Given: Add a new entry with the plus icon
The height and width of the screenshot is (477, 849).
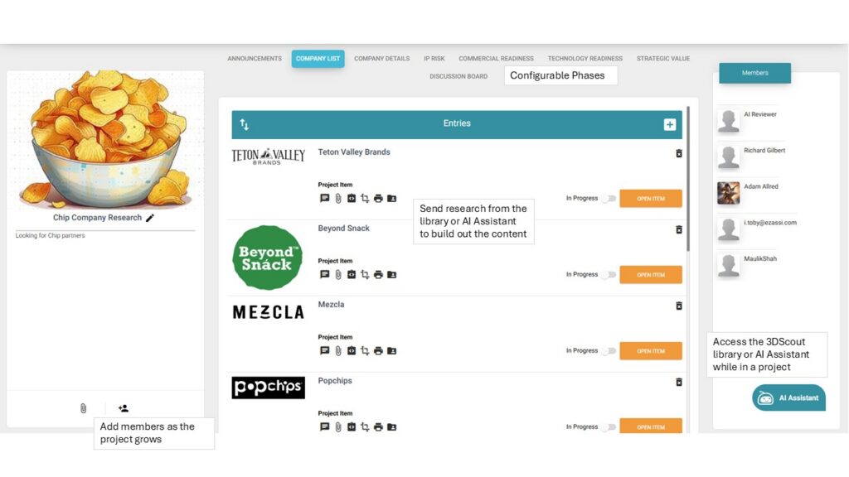Looking at the screenshot, I should coord(669,125).
